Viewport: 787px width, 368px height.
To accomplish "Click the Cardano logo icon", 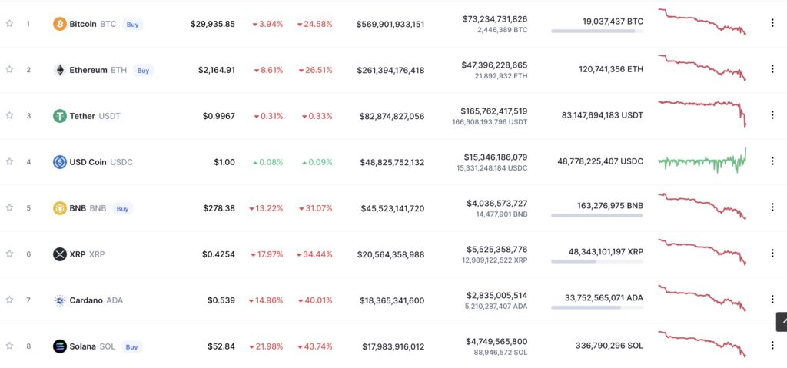I will pos(59,300).
